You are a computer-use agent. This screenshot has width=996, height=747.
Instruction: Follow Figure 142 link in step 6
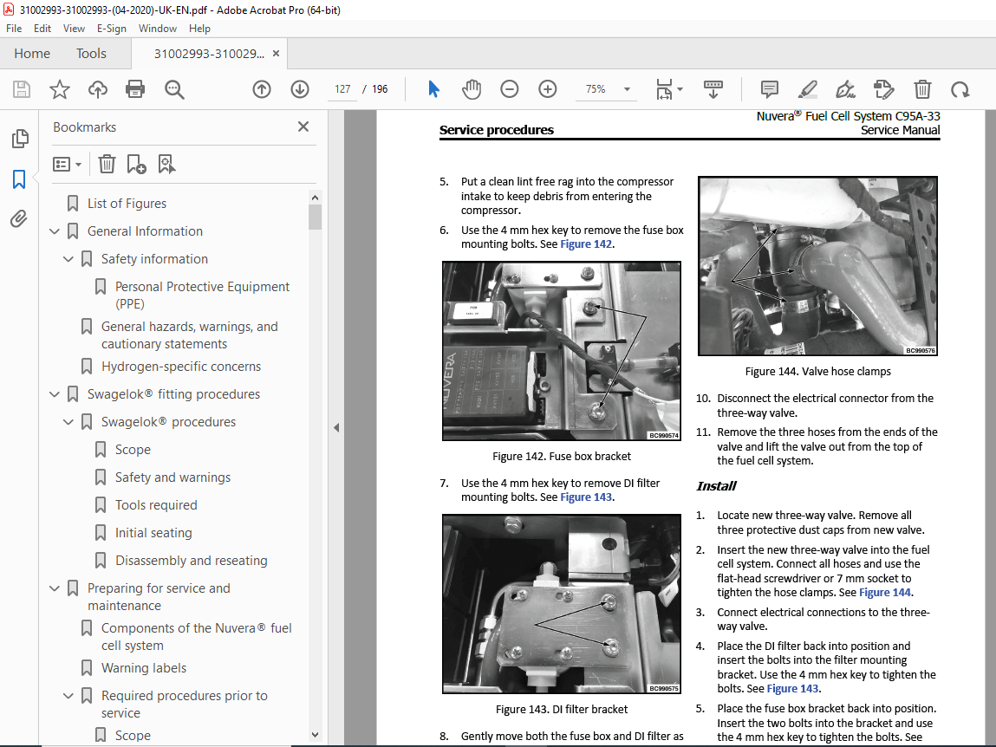click(x=586, y=244)
